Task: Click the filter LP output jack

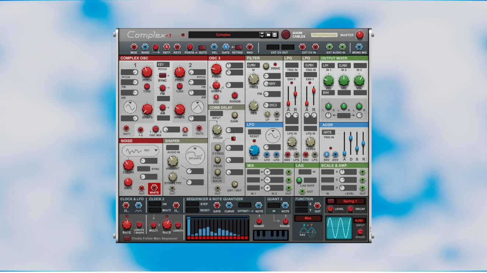Action: point(267,114)
